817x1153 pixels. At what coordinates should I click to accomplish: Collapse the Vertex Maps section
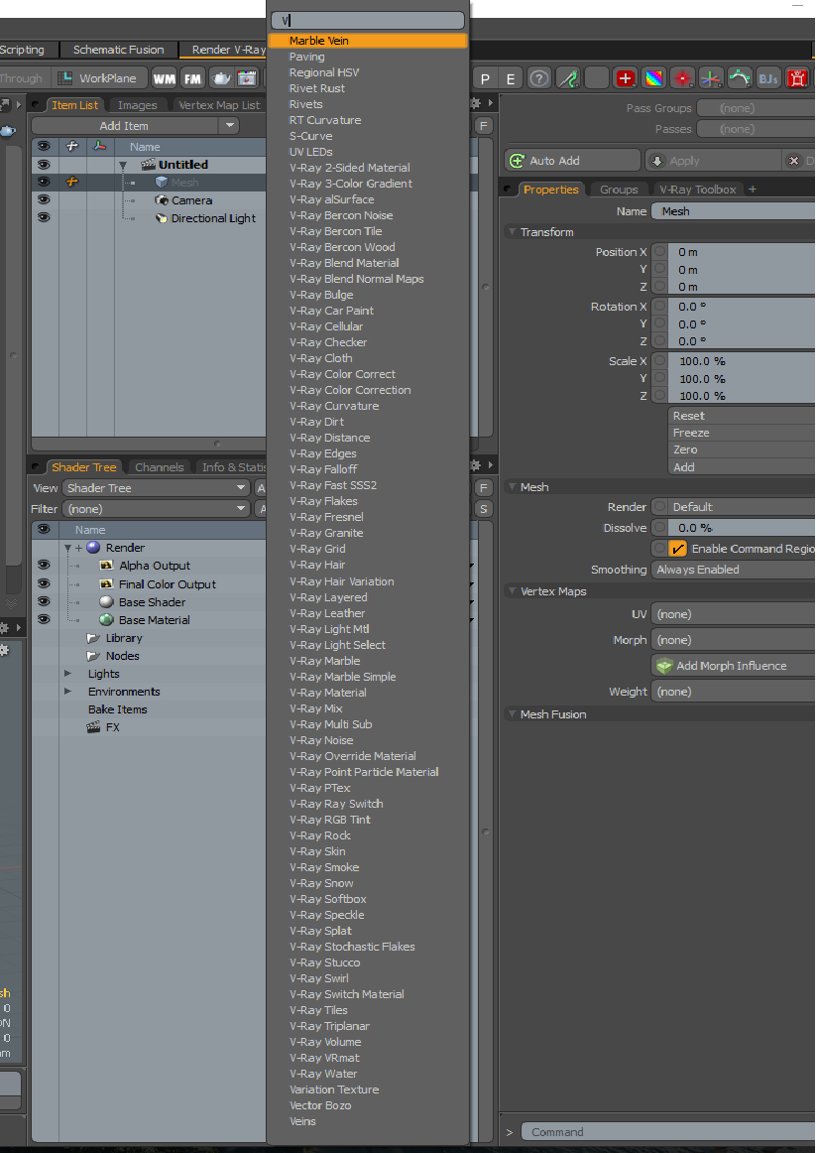click(x=512, y=591)
